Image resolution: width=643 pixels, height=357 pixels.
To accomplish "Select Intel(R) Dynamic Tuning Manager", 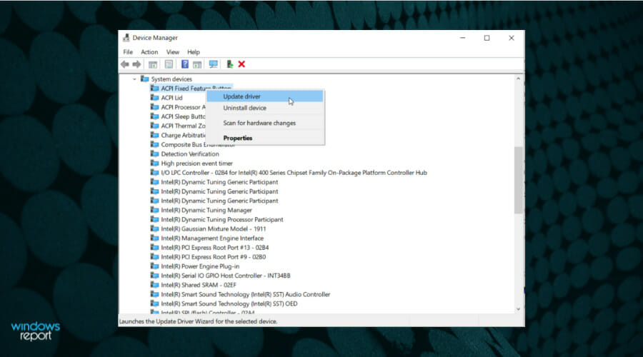I will pyautogui.click(x=206, y=210).
